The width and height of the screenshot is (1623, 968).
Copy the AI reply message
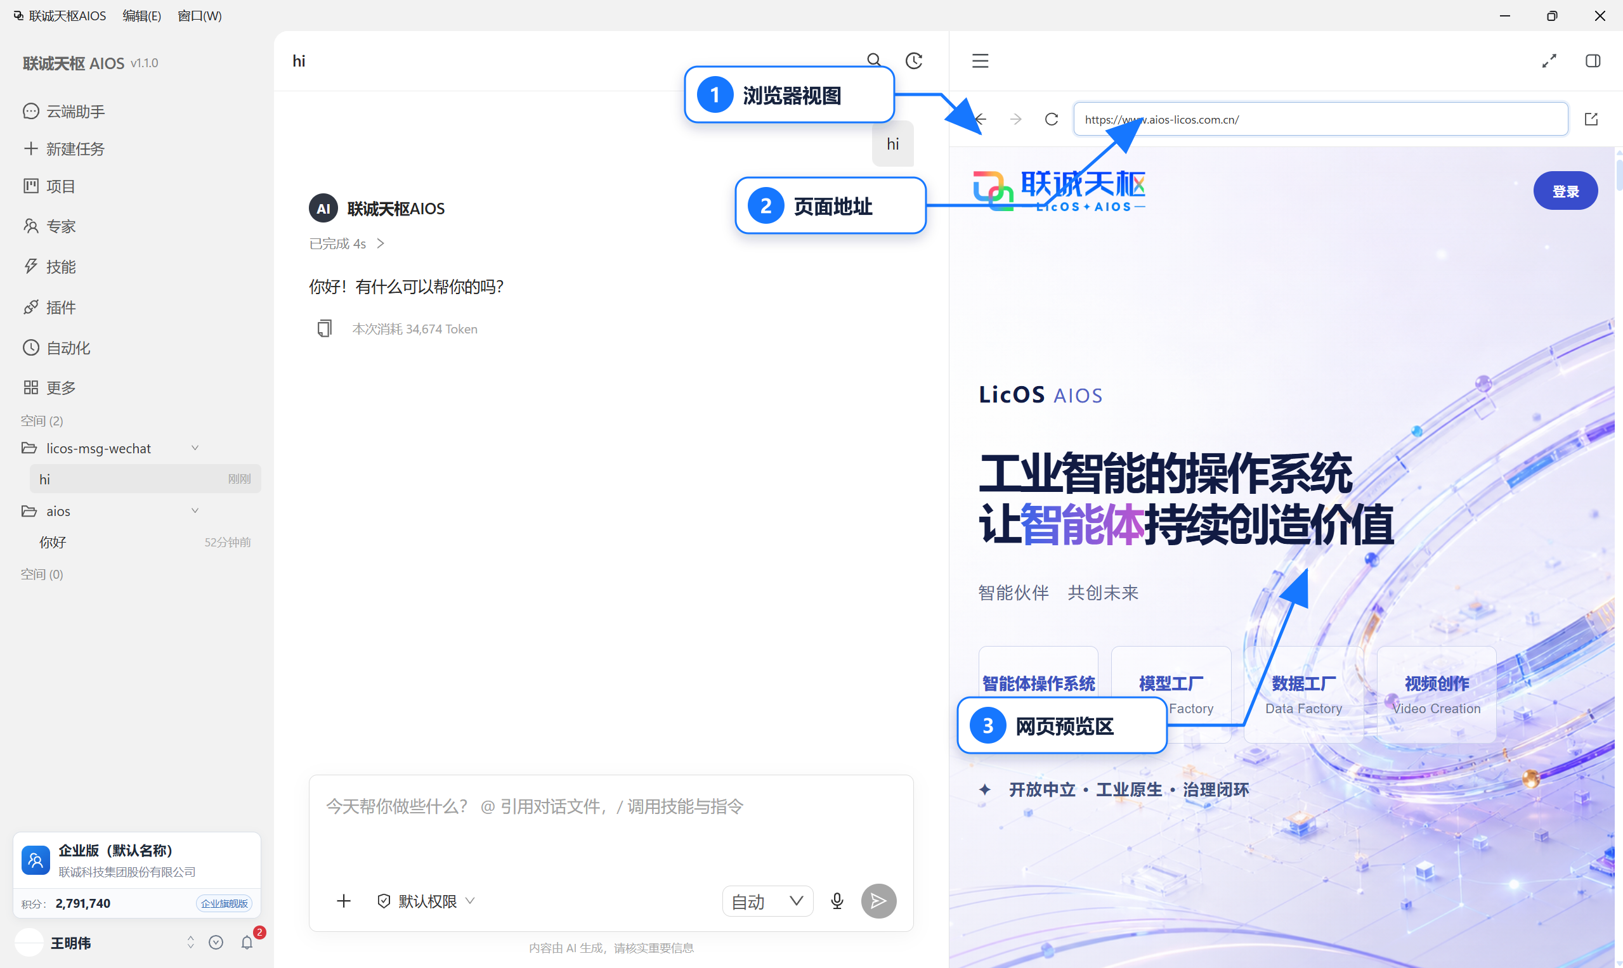coord(324,328)
